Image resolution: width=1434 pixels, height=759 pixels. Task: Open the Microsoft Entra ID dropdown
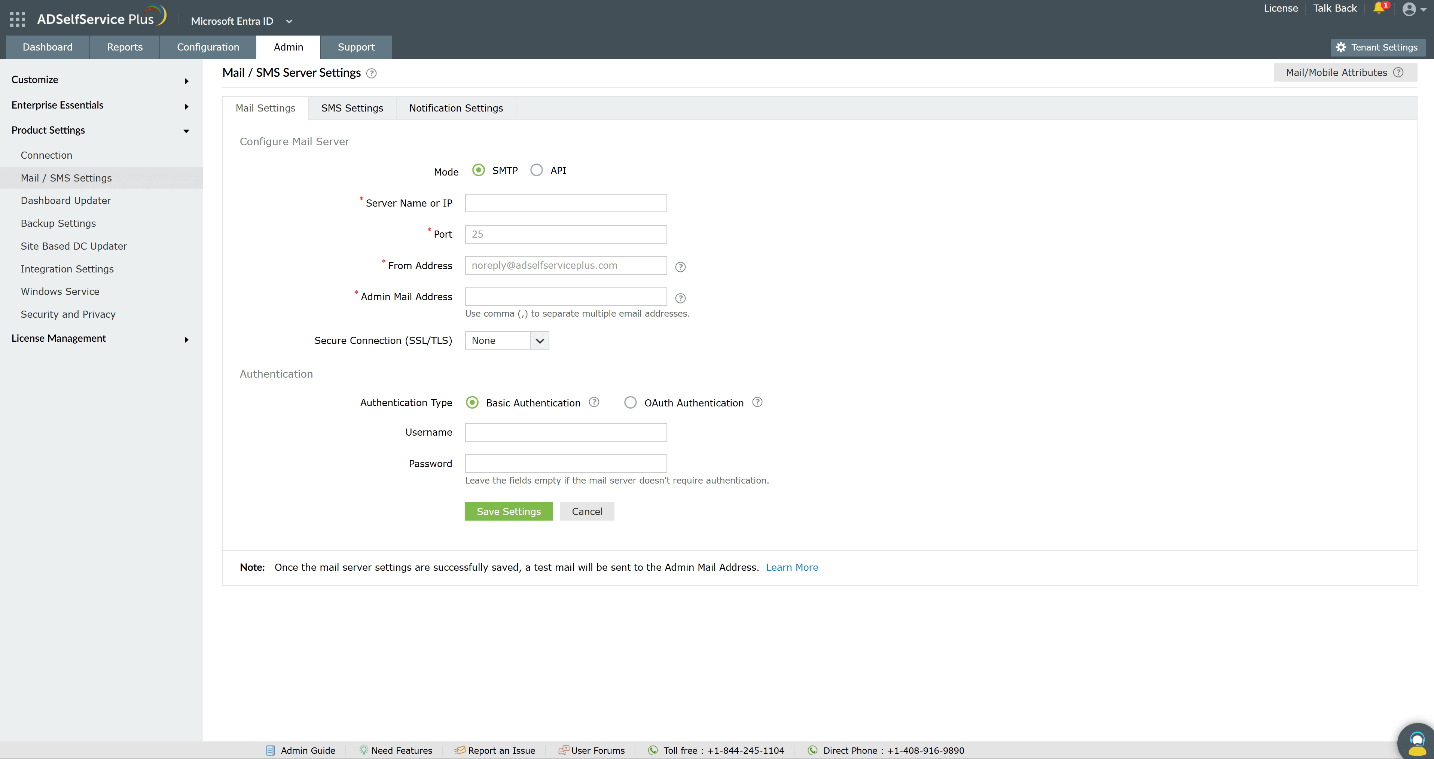241,21
